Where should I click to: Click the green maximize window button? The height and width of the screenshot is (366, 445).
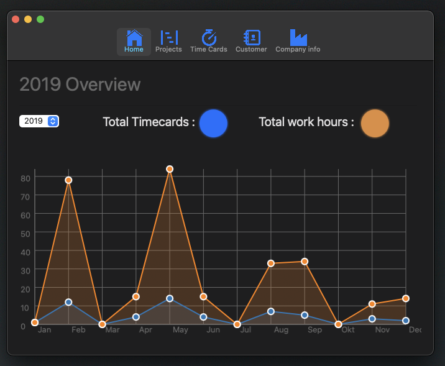click(40, 19)
